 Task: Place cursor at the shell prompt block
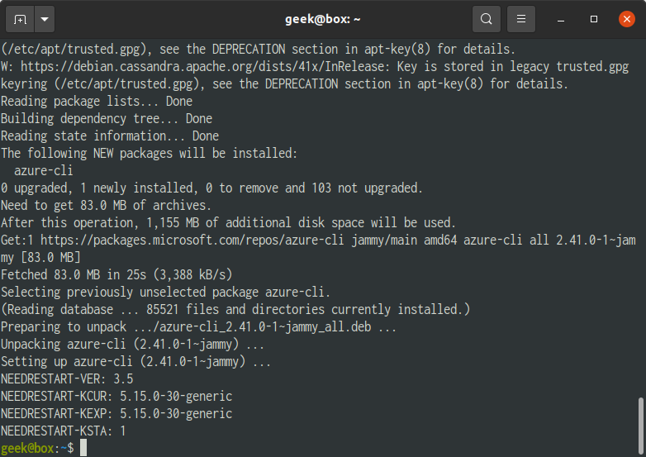click(83, 448)
